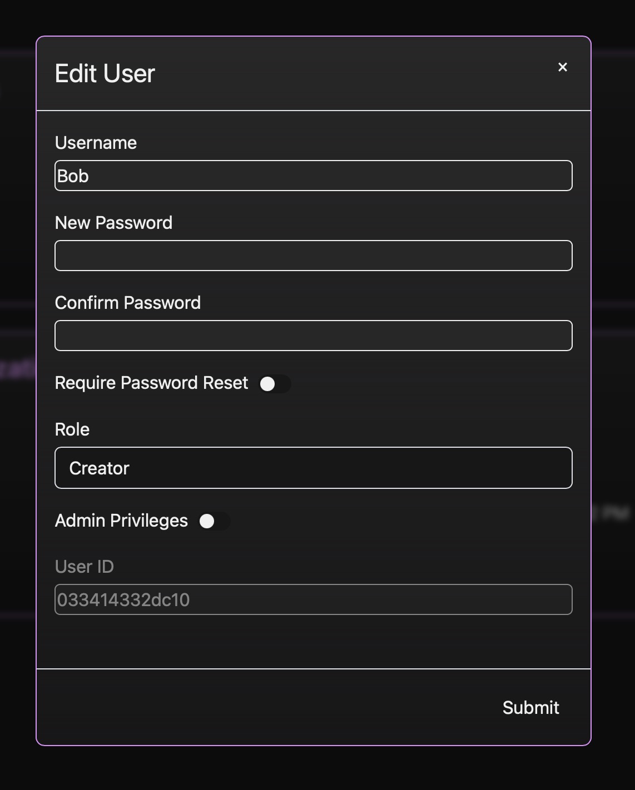Focus the New Password field
Screen dimensions: 635x790
coord(313,256)
